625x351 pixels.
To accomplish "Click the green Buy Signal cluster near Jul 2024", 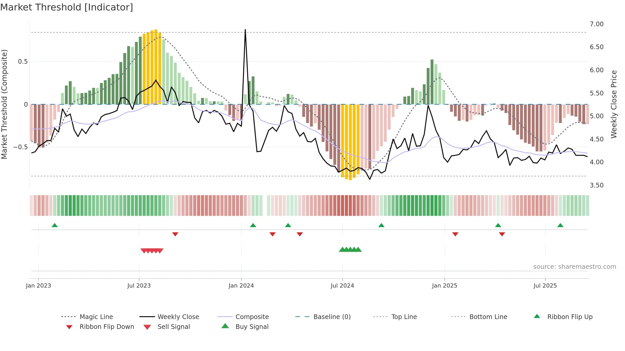I will (x=350, y=249).
